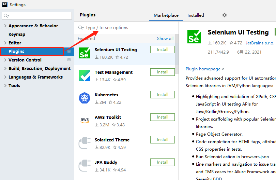
Task: Click the AWS Toolkit plugin icon
Action: (x=85, y=120)
